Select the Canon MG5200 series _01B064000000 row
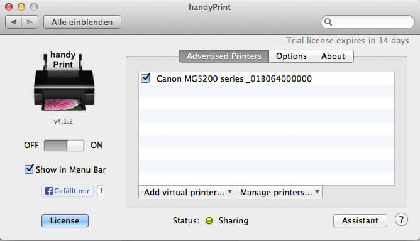The image size is (420, 241). click(267, 78)
